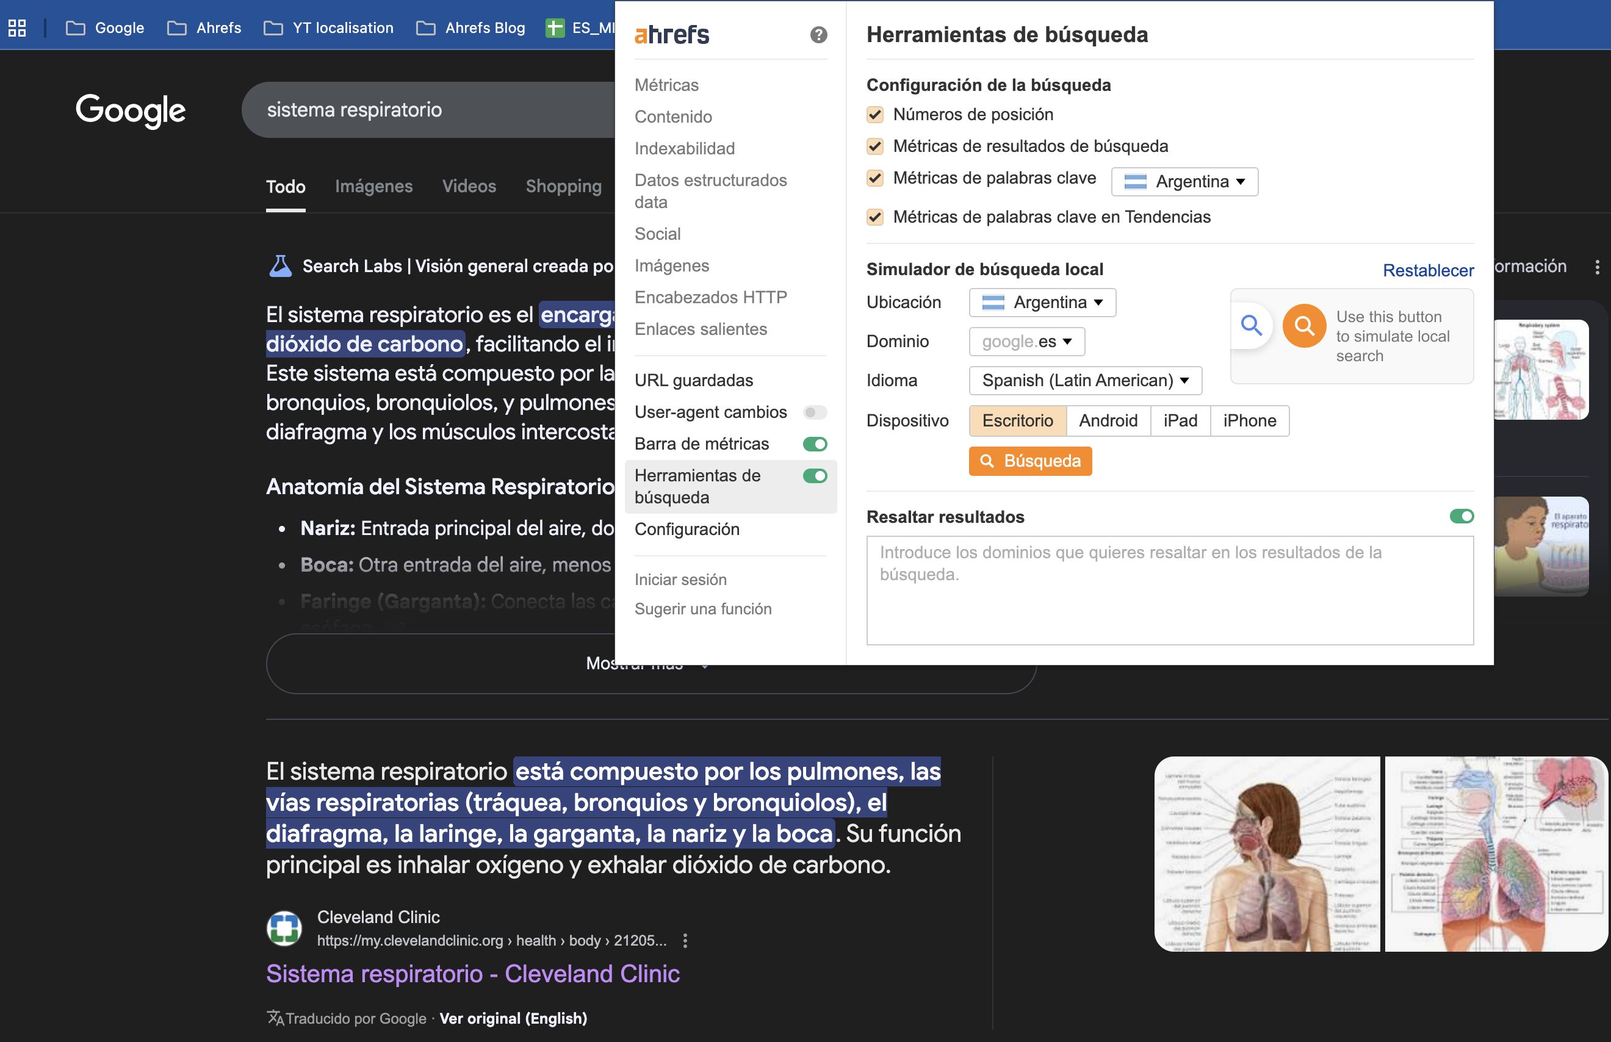1611x1042 pixels.
Task: Open the Indexabilidad menu item
Action: click(x=684, y=148)
